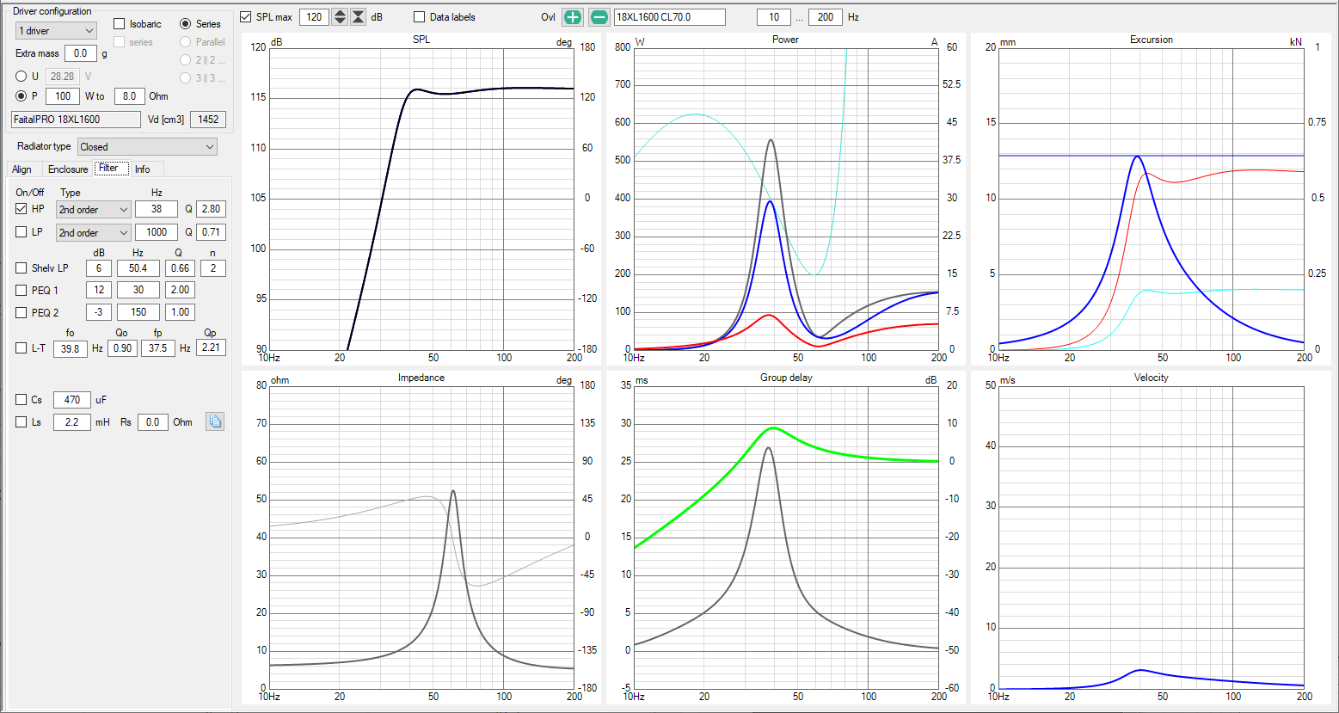This screenshot has height=713, width=1339.
Task: Enable PEQ 1 filter
Action: (x=21, y=290)
